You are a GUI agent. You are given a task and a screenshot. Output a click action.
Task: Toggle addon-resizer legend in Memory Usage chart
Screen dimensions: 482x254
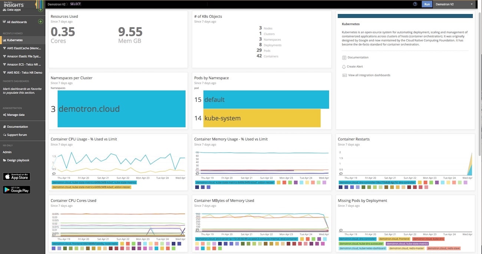coord(235,182)
